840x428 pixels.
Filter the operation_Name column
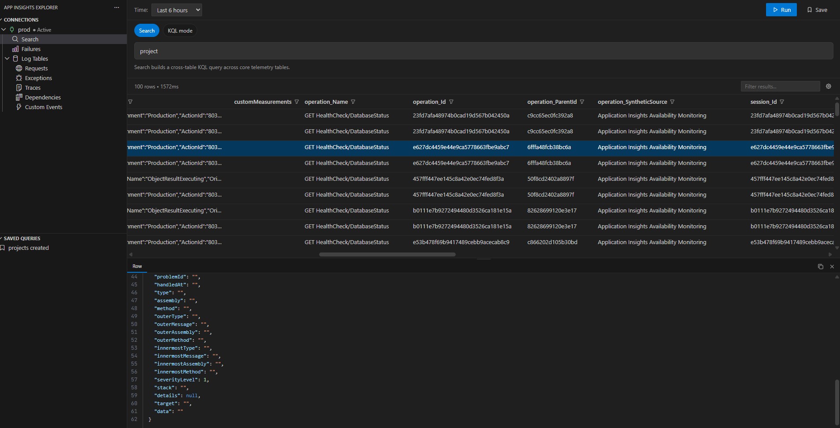(353, 102)
